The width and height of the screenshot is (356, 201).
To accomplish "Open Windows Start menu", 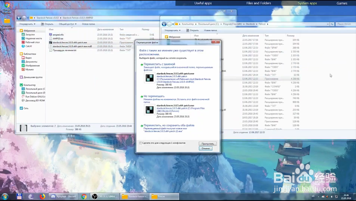I will (5, 196).
